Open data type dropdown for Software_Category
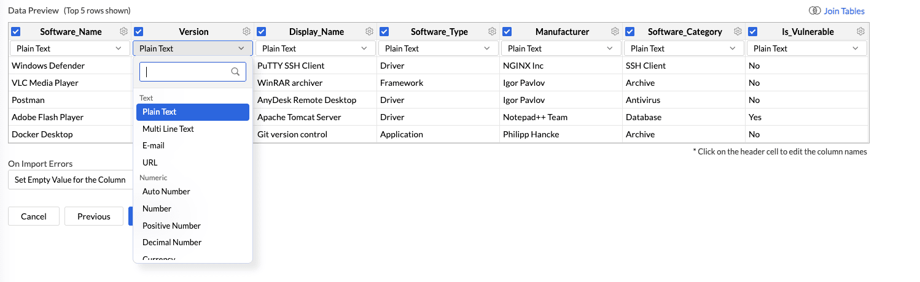 pos(684,48)
